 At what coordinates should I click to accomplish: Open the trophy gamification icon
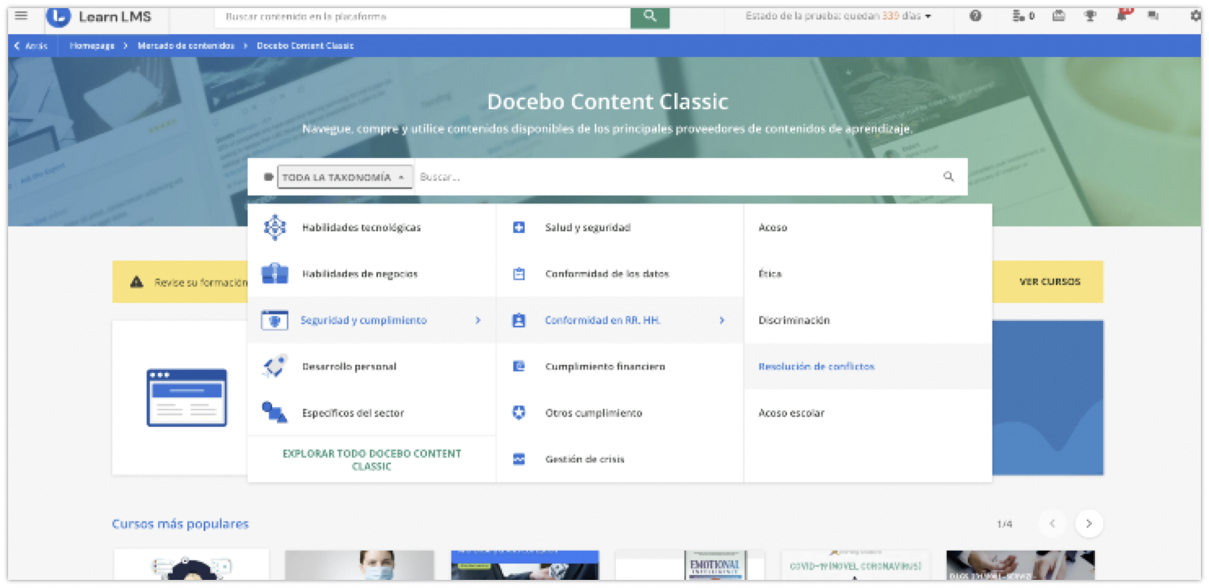click(1090, 16)
